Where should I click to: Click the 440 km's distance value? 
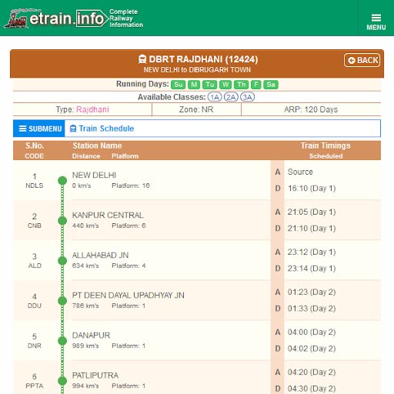[x=85, y=225]
